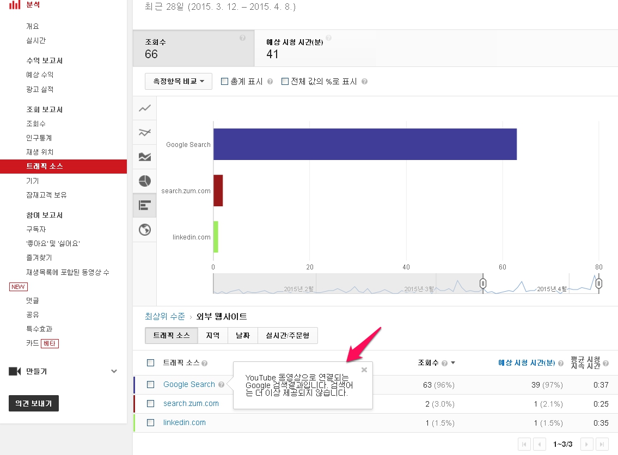Switch to the 지역 tab
The image size is (618, 455).
pos(212,336)
